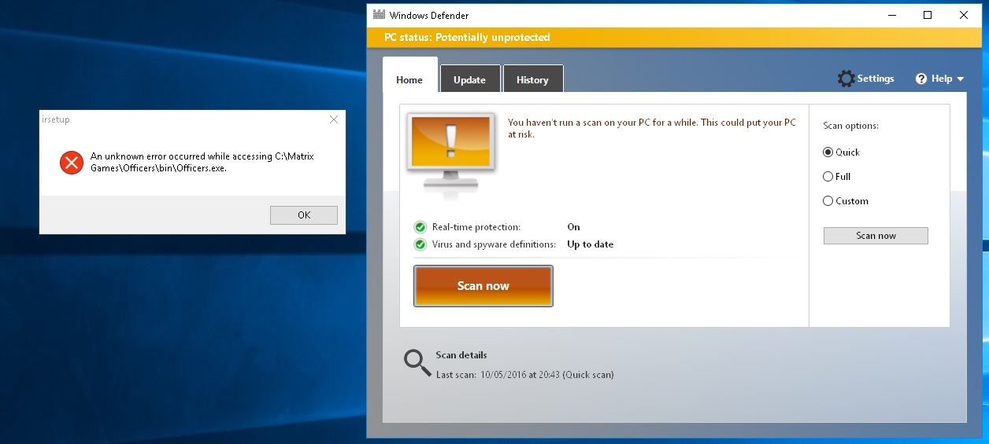Select the Full scan option

pyautogui.click(x=828, y=177)
